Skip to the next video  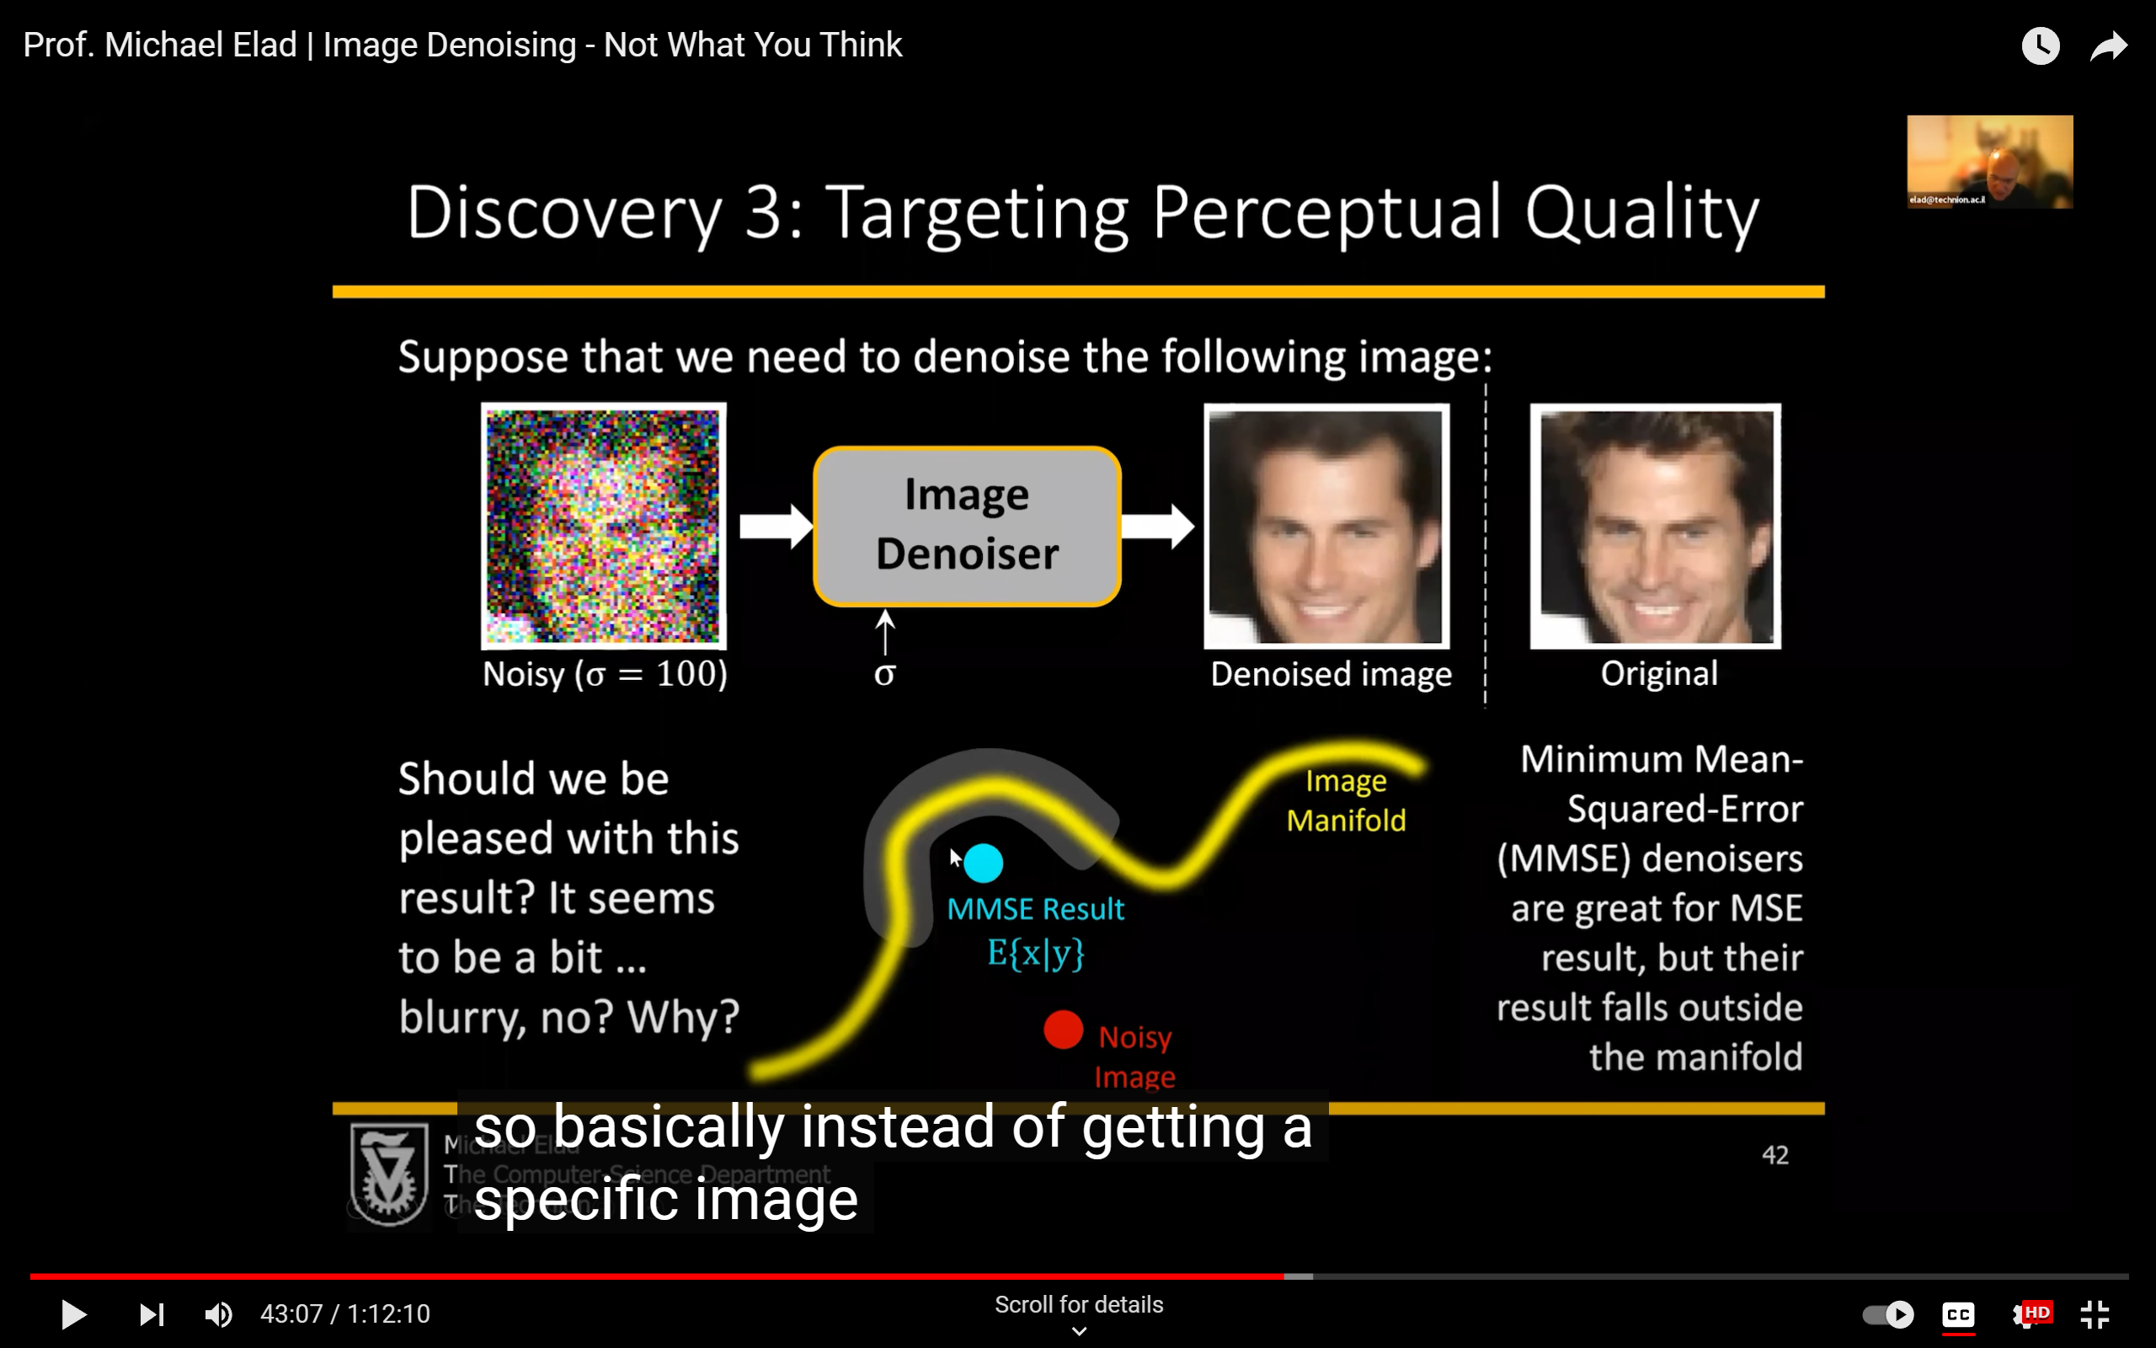point(152,1314)
